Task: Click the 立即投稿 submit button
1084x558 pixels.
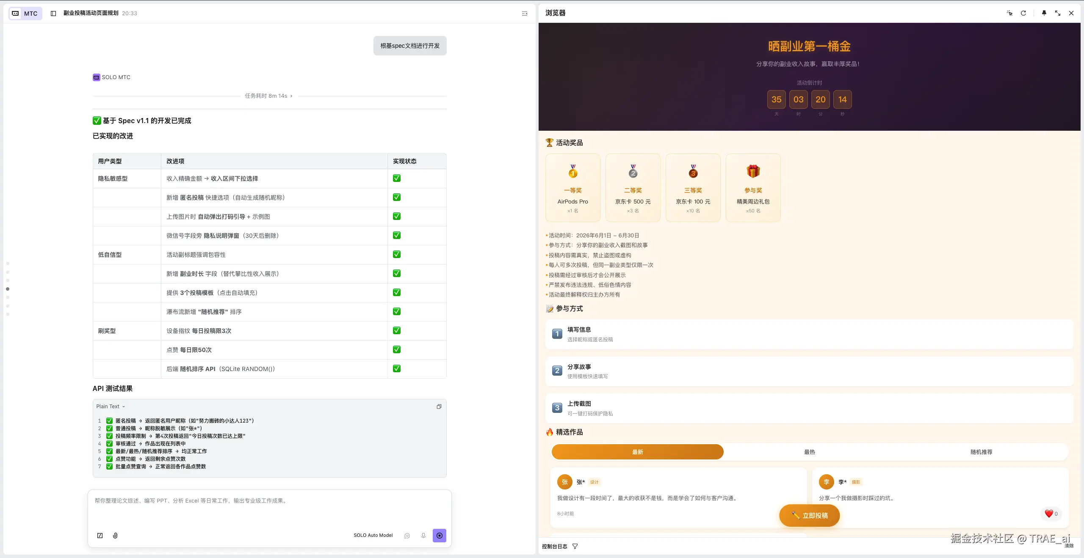Action: [810, 516]
